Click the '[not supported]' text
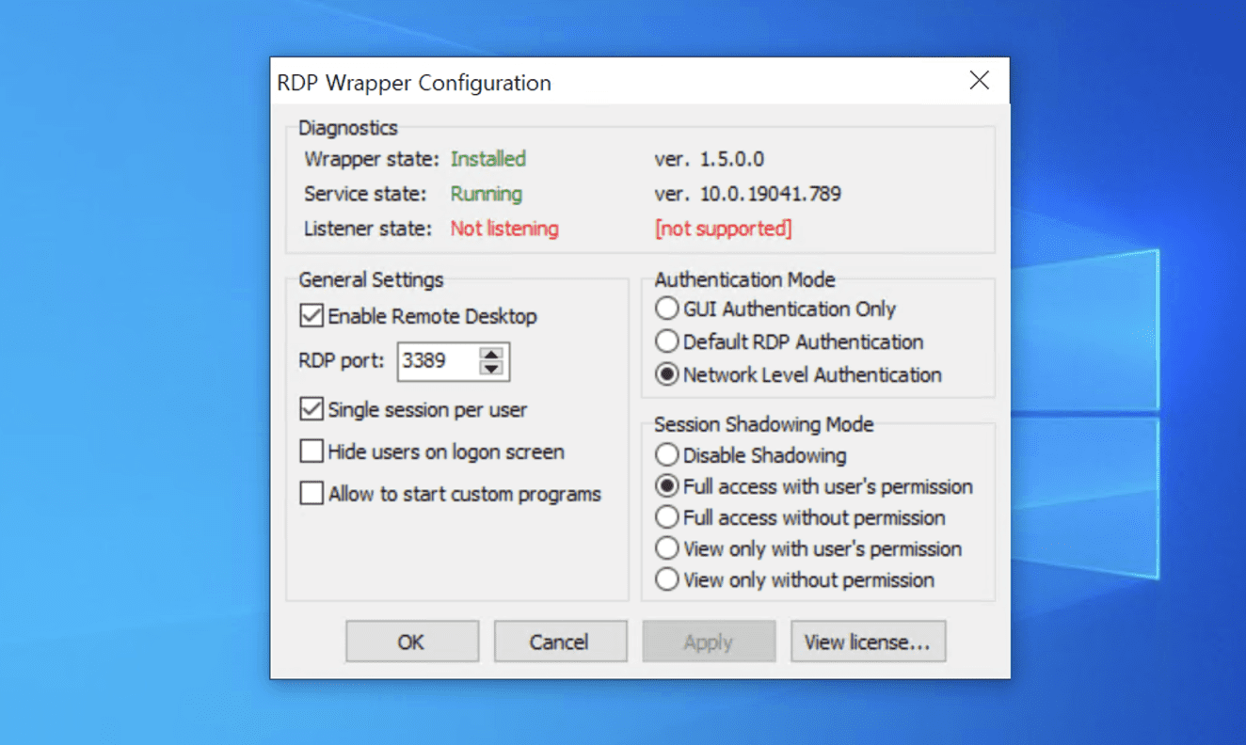The width and height of the screenshot is (1246, 745). click(724, 229)
